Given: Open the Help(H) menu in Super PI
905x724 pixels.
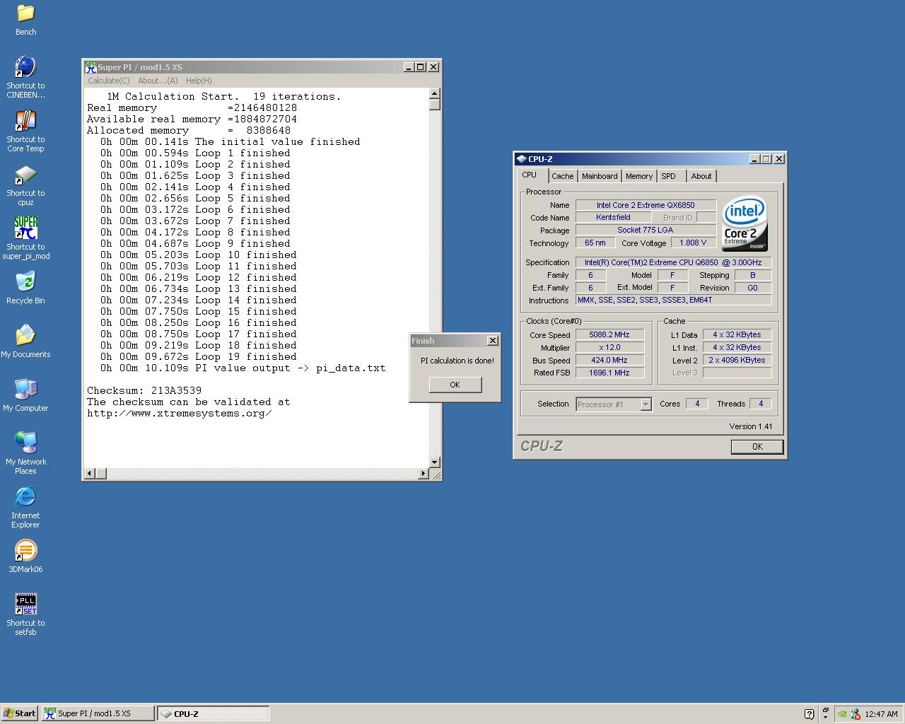Looking at the screenshot, I should (199, 81).
